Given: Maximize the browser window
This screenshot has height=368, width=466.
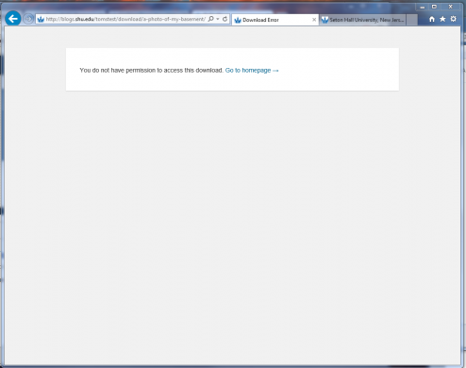Looking at the screenshot, I should [434, 7].
